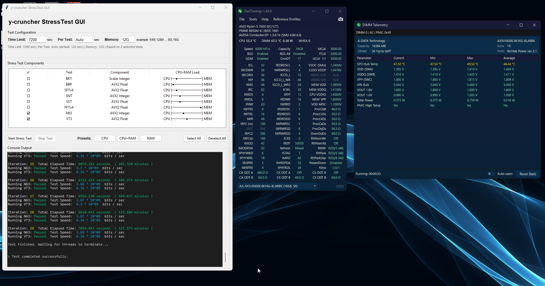Enable the BKT test checkbox

tap(28, 79)
